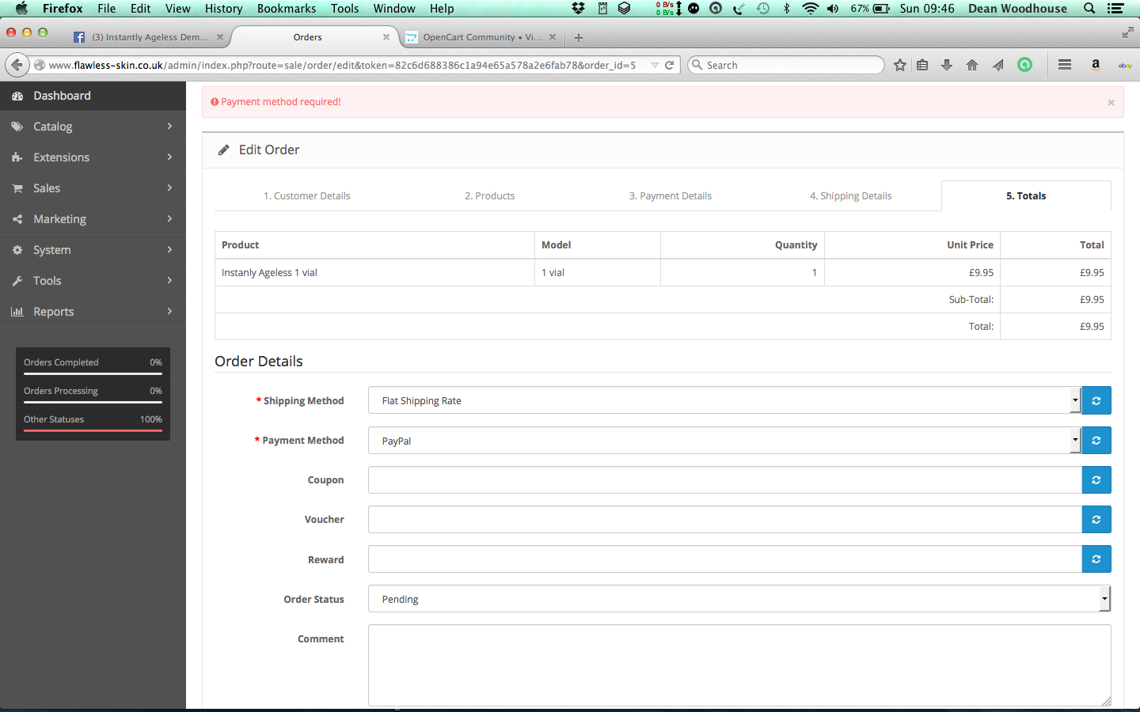Click into the Coupon input field

(x=724, y=479)
